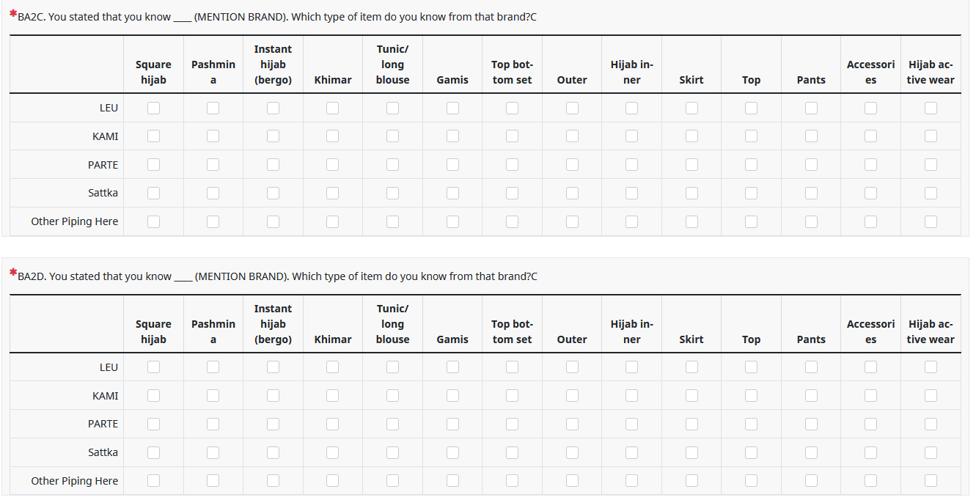Select PARTE Khimar checkbox in BA2C
This screenshot has height=500, width=976.
(332, 164)
